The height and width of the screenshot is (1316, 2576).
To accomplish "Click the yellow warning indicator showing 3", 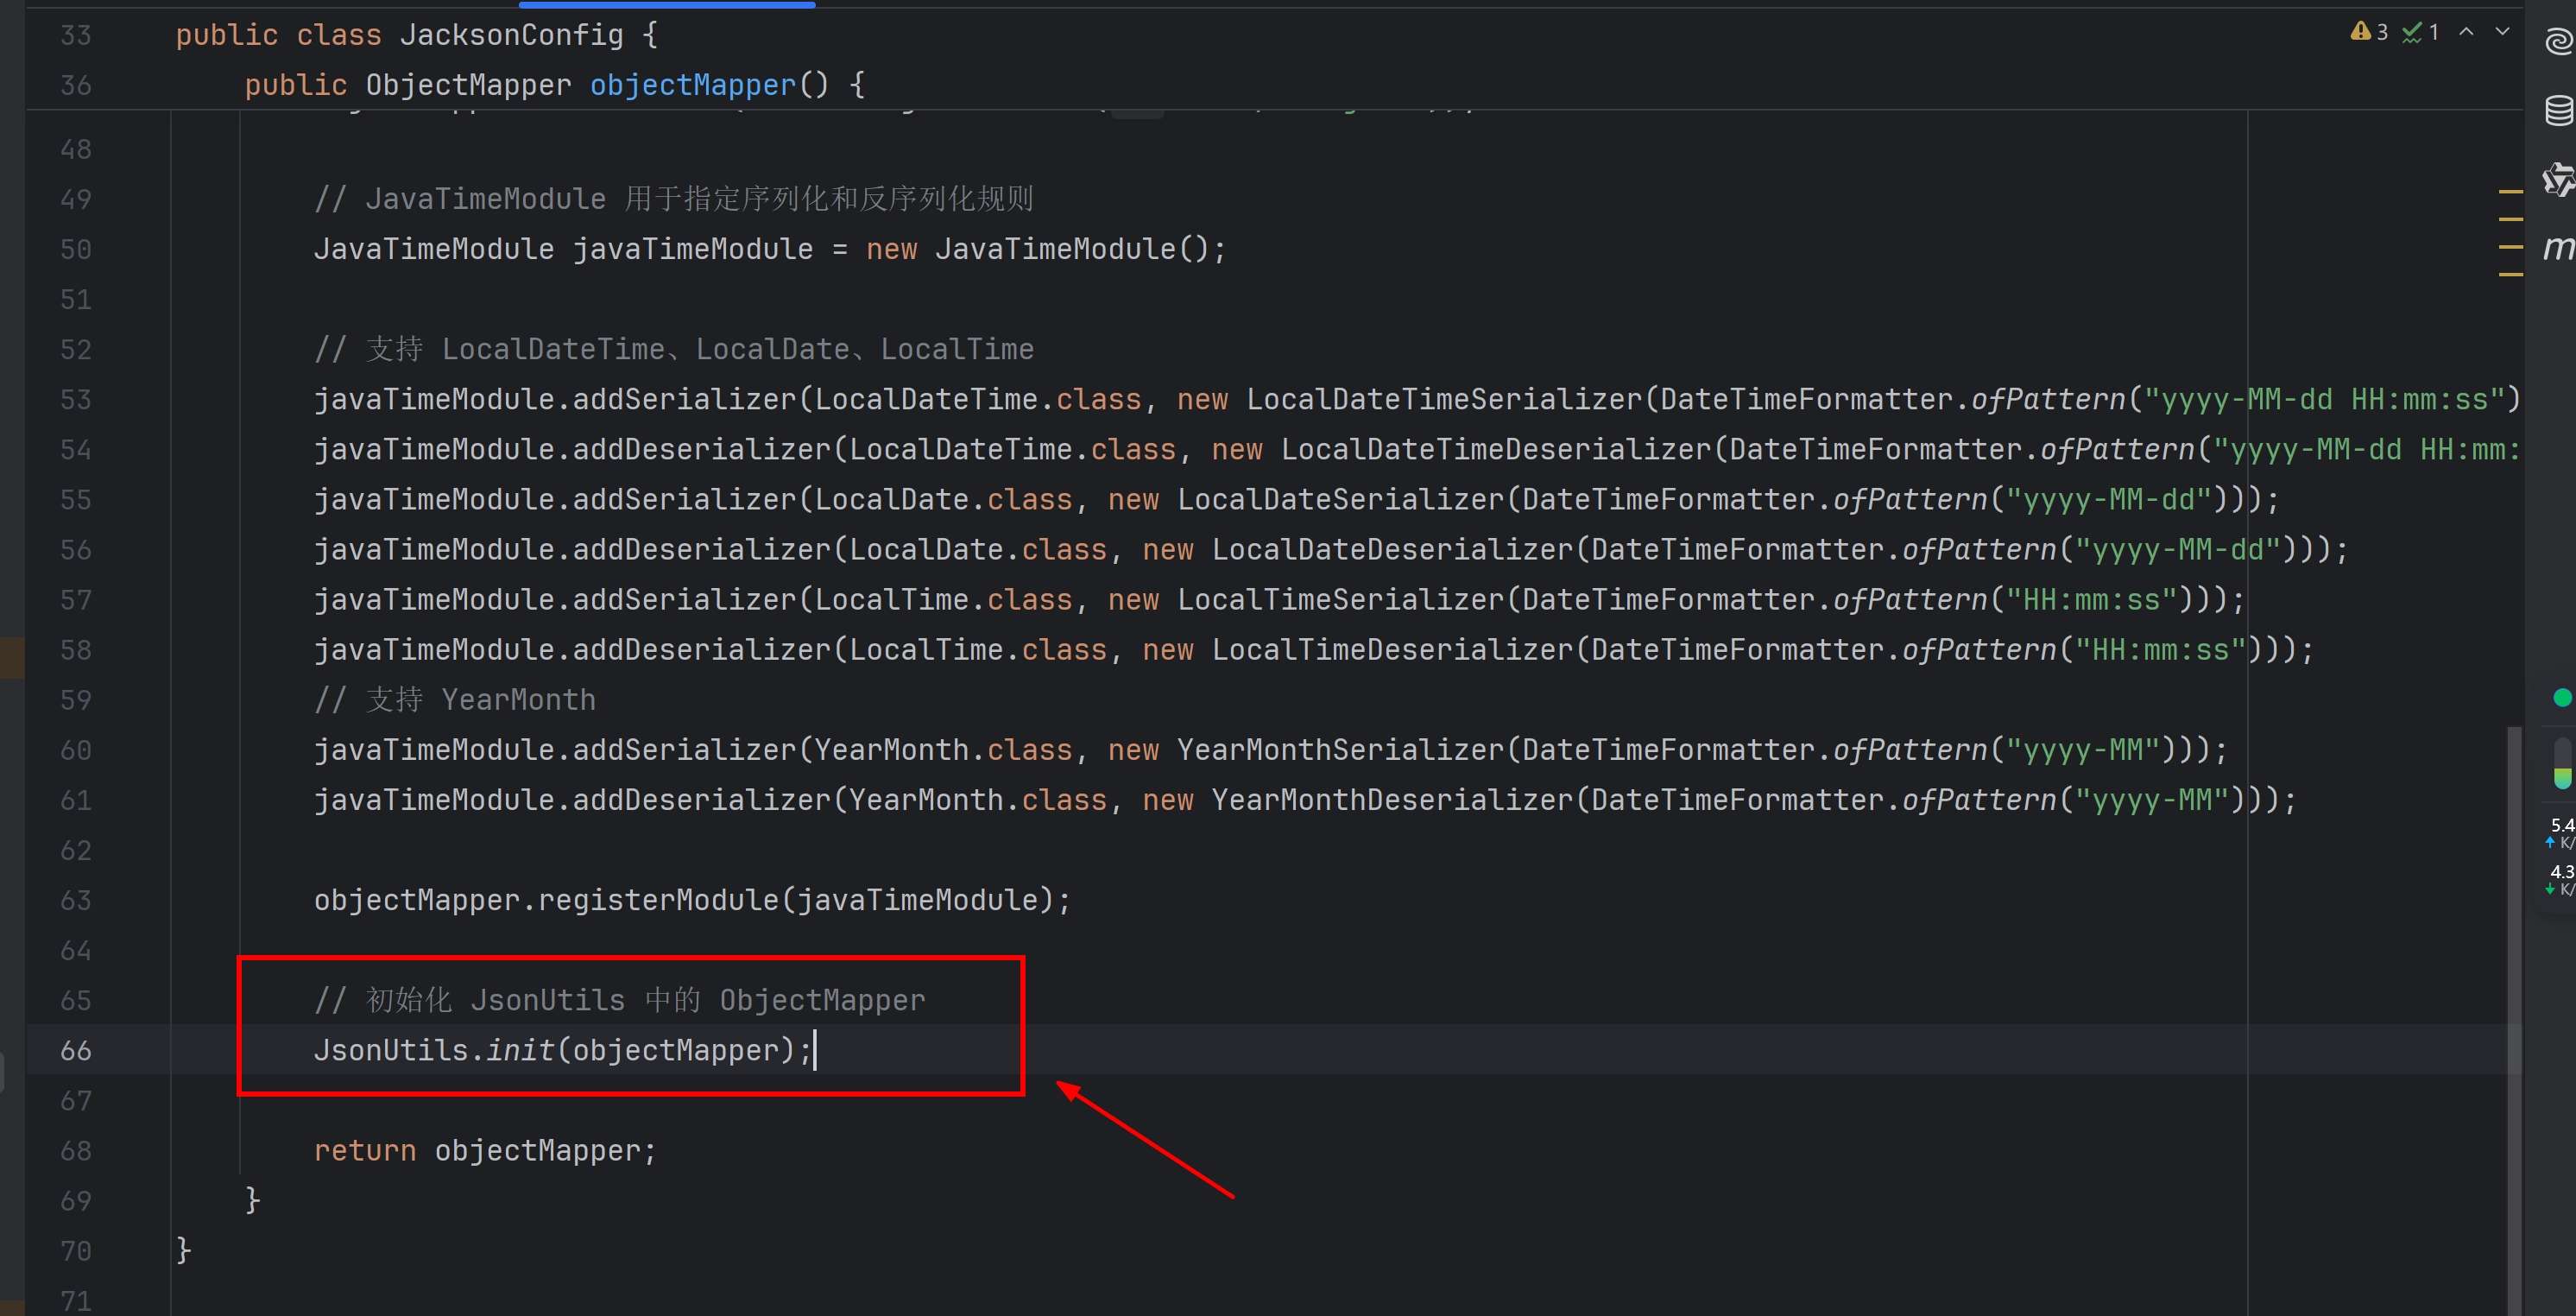I will click(2368, 32).
